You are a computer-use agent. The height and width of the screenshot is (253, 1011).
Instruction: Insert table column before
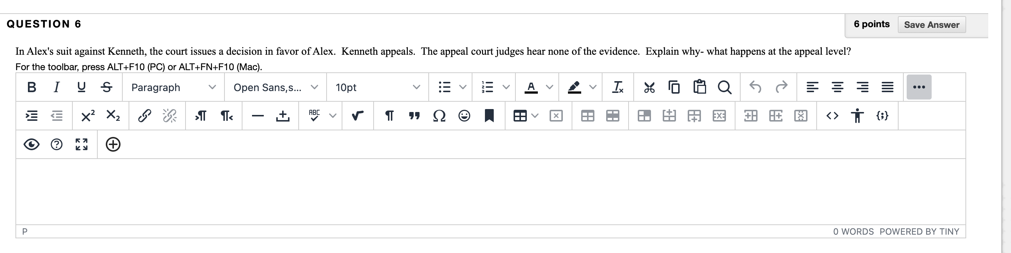click(751, 116)
